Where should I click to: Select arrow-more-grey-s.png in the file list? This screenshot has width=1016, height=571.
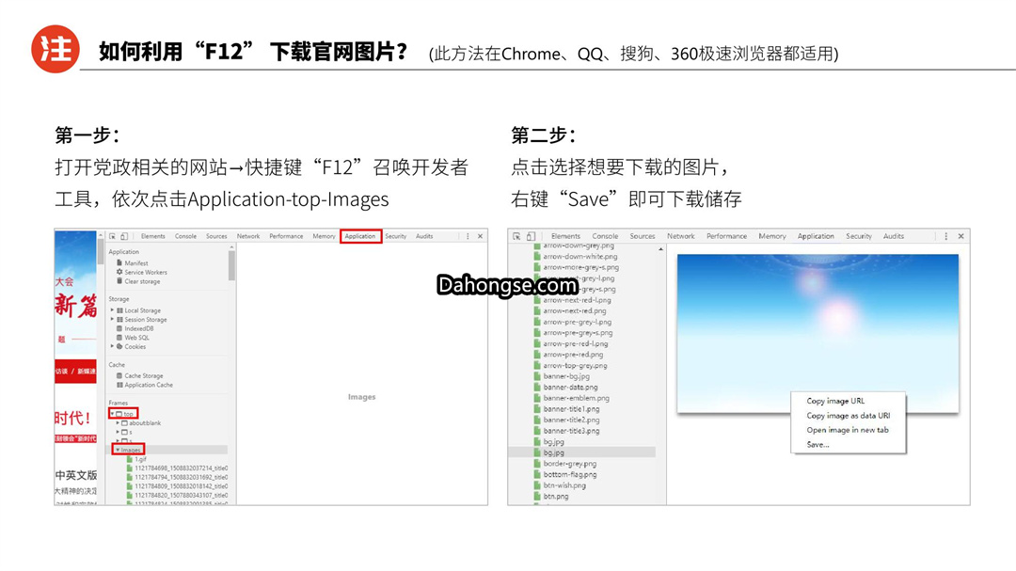click(x=581, y=267)
